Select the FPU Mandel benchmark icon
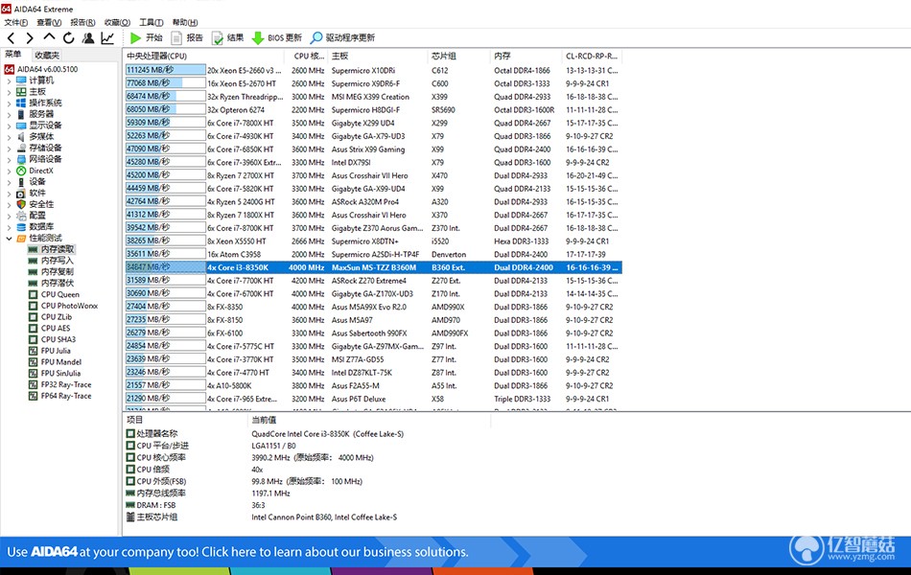The image size is (911, 575). (x=34, y=362)
